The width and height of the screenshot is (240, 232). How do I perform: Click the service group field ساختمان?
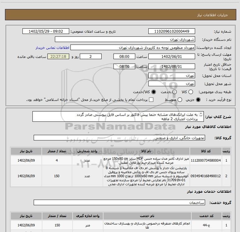(119, 202)
